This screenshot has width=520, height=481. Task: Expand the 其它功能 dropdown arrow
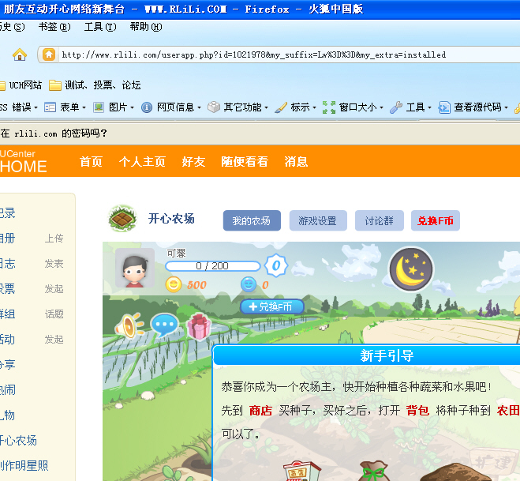[x=266, y=107]
